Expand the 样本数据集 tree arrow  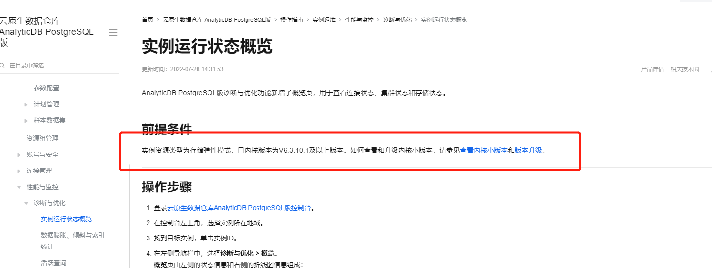click(26, 121)
